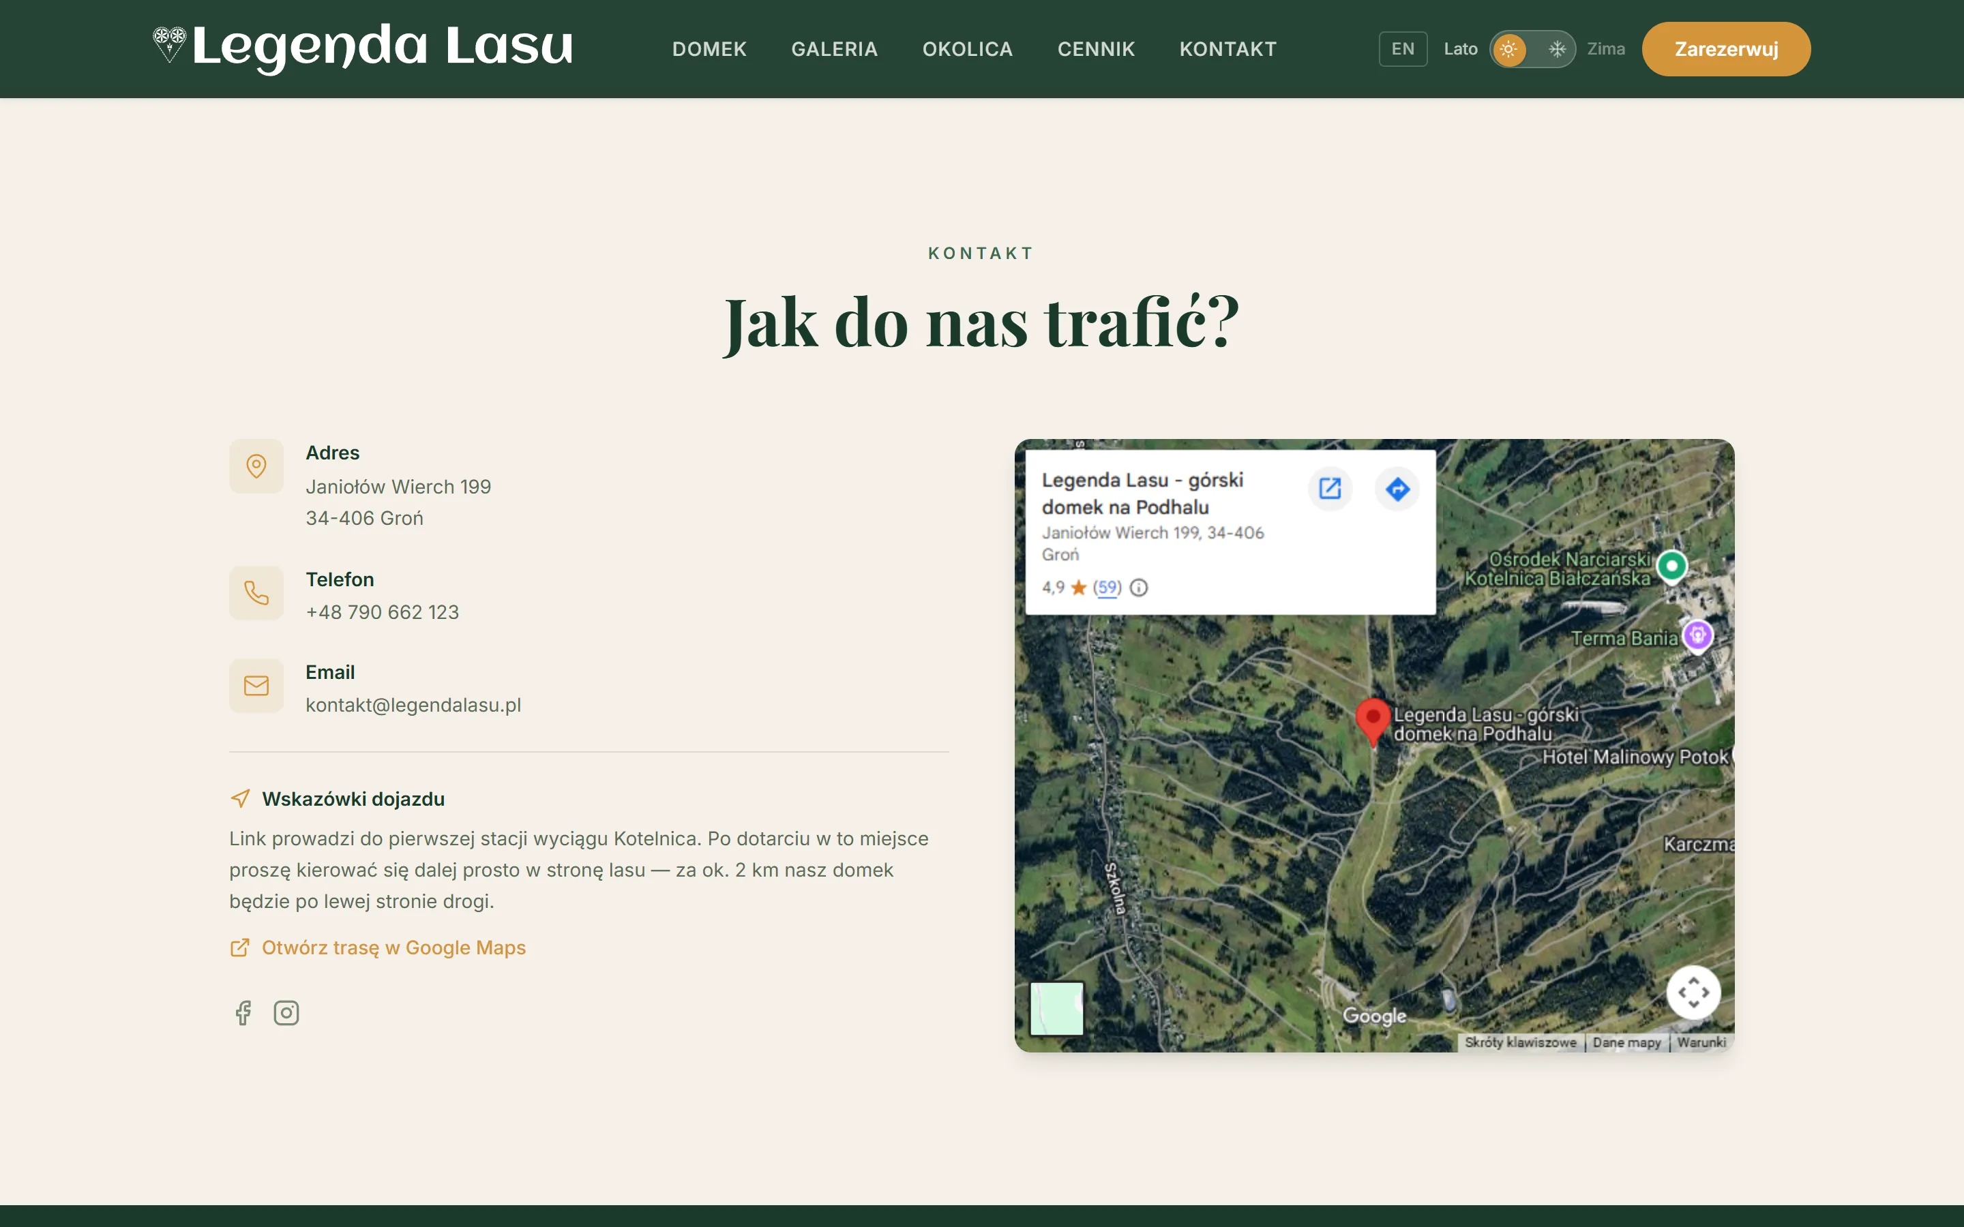This screenshot has width=1964, height=1227.
Task: Select the snowflake (winter) icon in switch
Action: point(1557,48)
